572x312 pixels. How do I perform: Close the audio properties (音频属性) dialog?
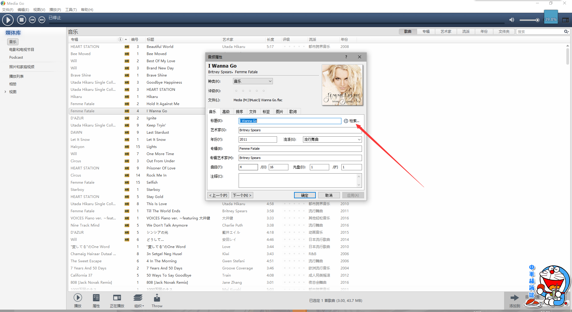pos(360,57)
